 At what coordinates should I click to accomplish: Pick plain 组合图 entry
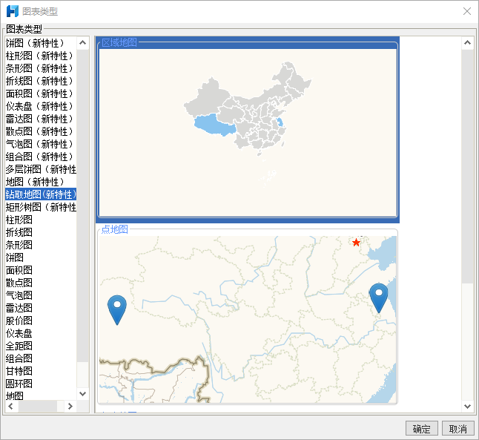(x=41, y=358)
